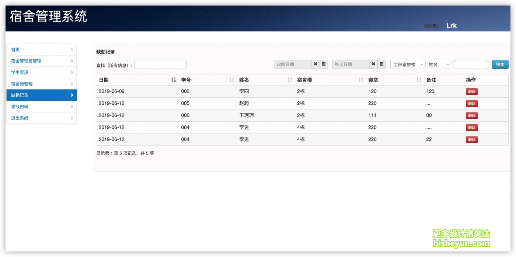Open 学生管理 in sidebar

point(42,73)
